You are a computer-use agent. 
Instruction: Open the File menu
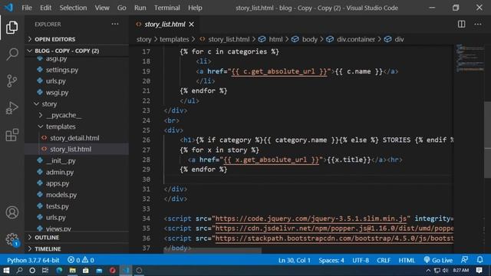pos(27,8)
